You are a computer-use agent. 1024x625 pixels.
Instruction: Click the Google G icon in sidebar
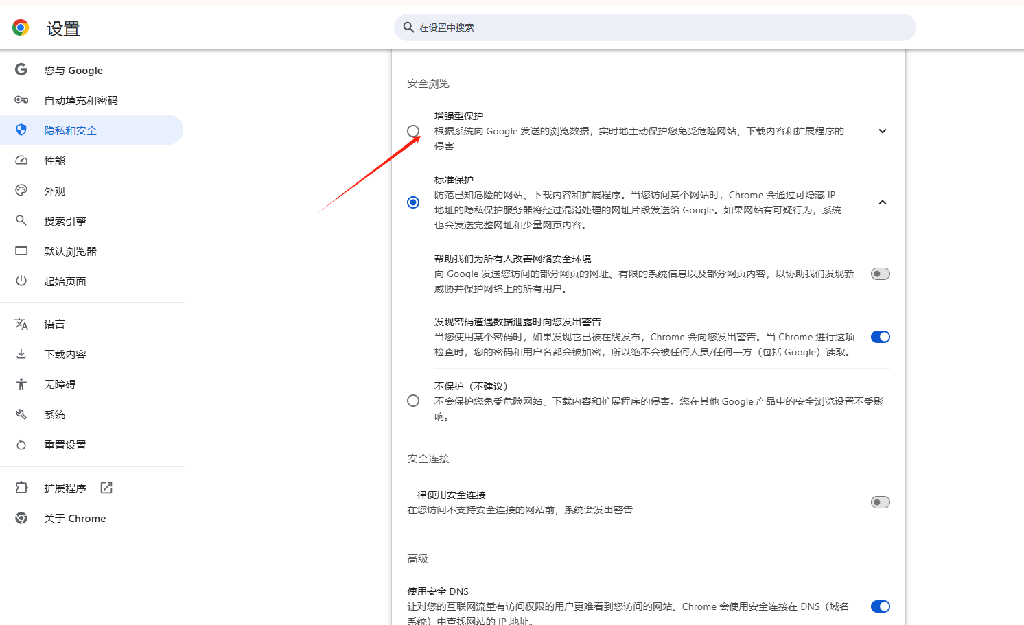pyautogui.click(x=21, y=70)
